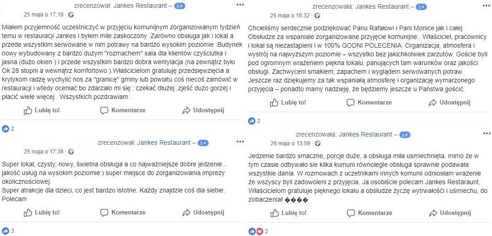Viewport: 492px width, 236px height.
Task: Like the review posted 25 maja o 16:32
Action: [x=288, y=103]
